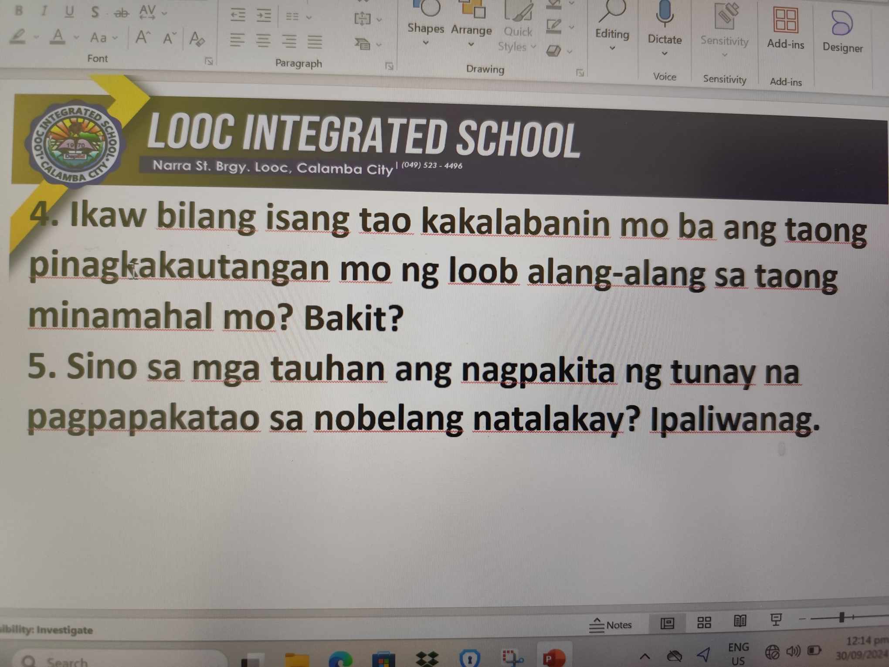Image resolution: width=889 pixels, height=667 pixels.
Task: Zoom out using minus button
Action: pos(803,619)
